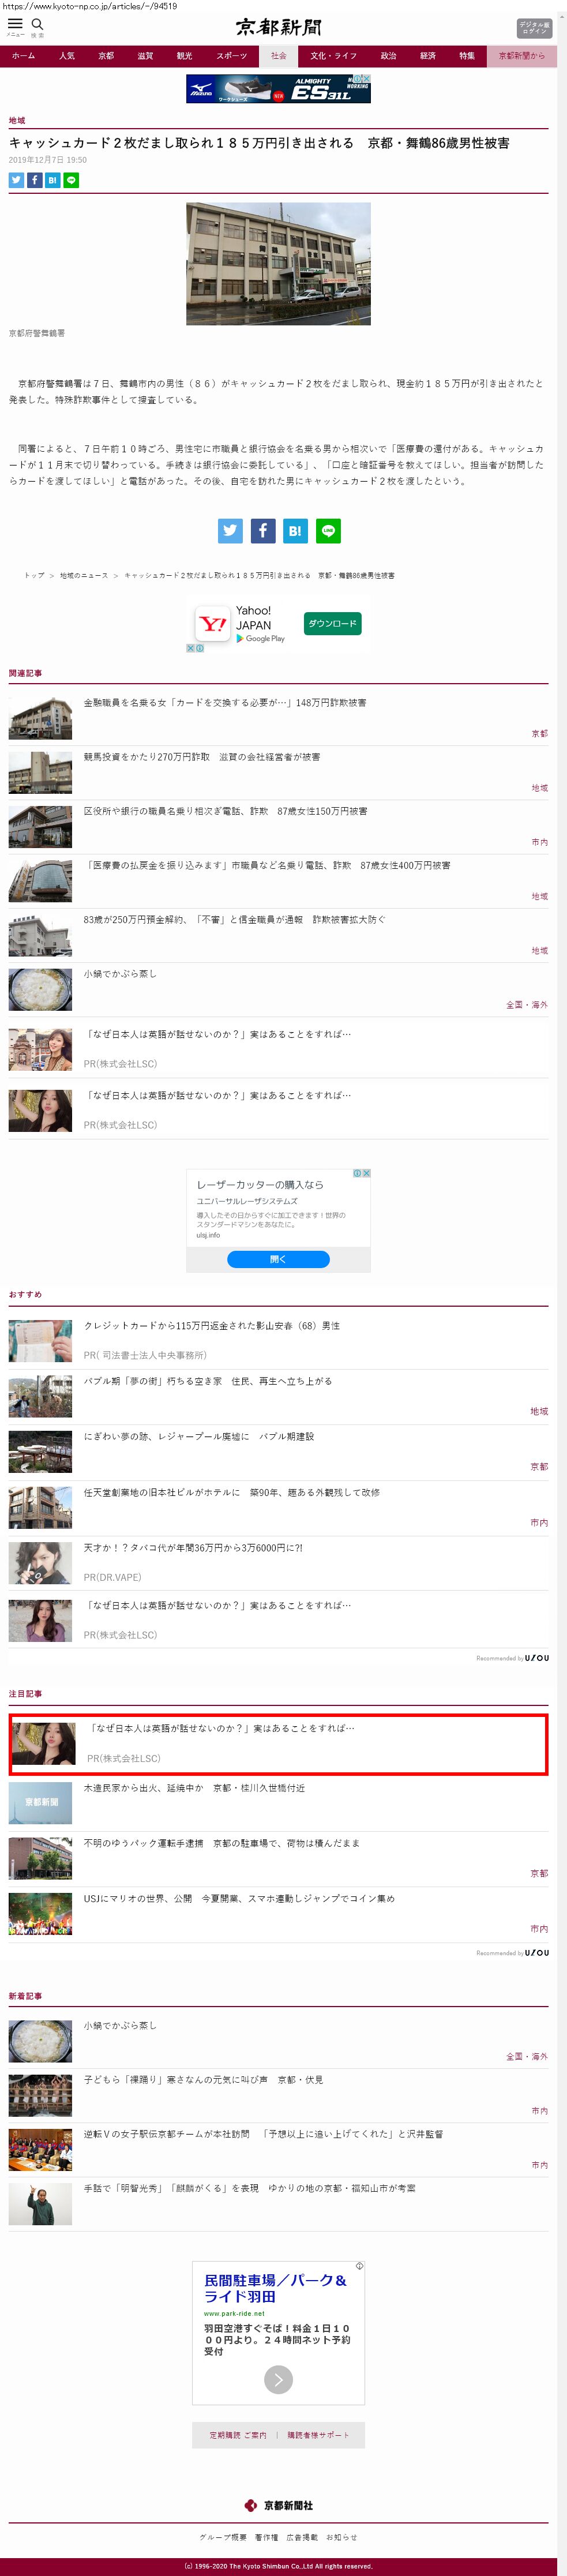Open 競馬投資をかたり270万円詐欺 related article
The image size is (567, 2576).
tap(202, 757)
